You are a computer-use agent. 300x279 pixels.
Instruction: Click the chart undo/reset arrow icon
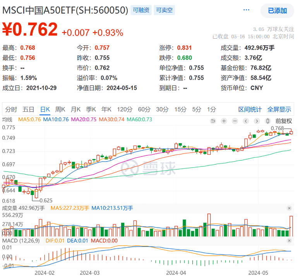click(213, 121)
